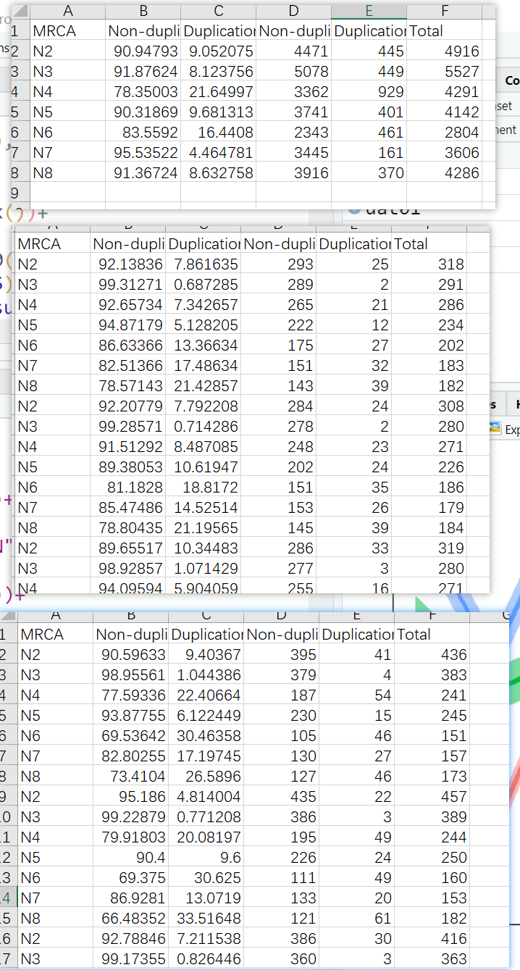Select the cell with value 319
520x970 pixels.
(429, 548)
